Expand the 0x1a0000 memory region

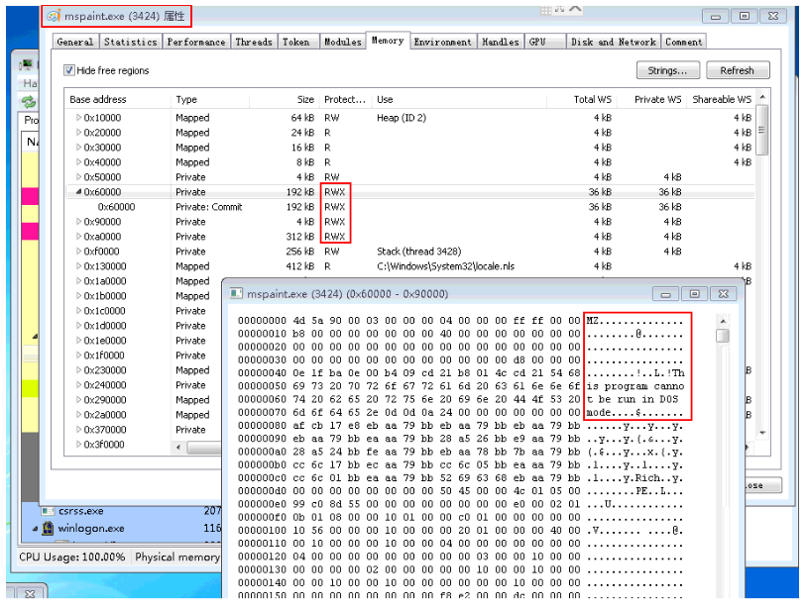[78, 281]
